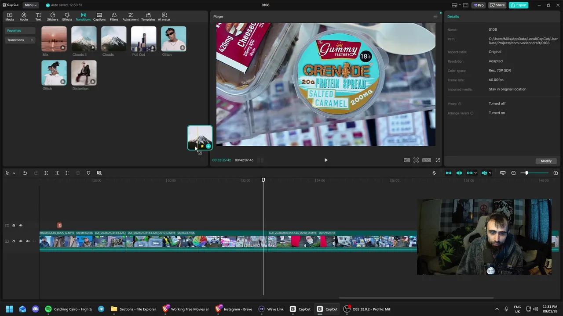Image resolution: width=563 pixels, height=316 pixels.
Task: Enter fullscreen player mode
Action: coord(438,160)
